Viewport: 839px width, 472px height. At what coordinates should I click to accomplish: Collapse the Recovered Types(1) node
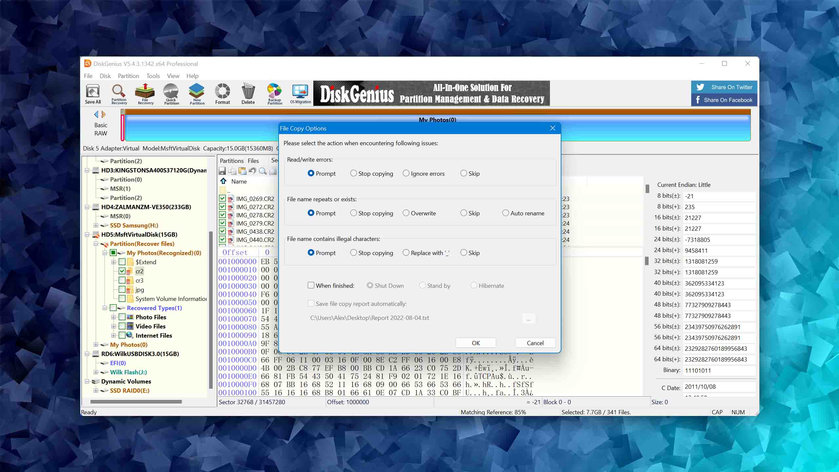click(105, 308)
